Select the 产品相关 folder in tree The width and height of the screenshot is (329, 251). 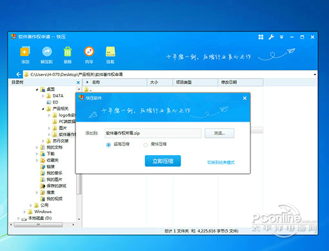[x=61, y=109]
